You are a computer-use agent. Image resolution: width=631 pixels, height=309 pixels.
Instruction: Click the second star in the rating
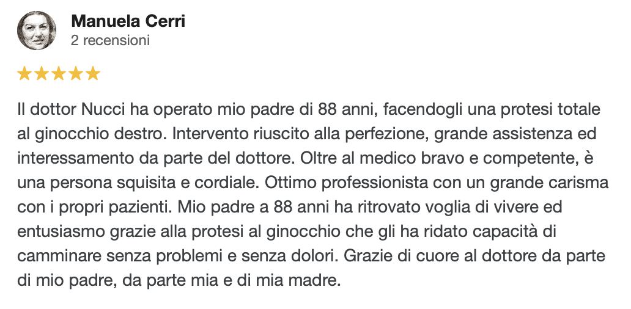click(42, 74)
